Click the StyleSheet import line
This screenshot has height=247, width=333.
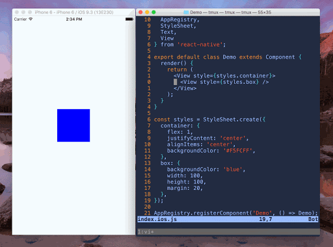[178, 26]
